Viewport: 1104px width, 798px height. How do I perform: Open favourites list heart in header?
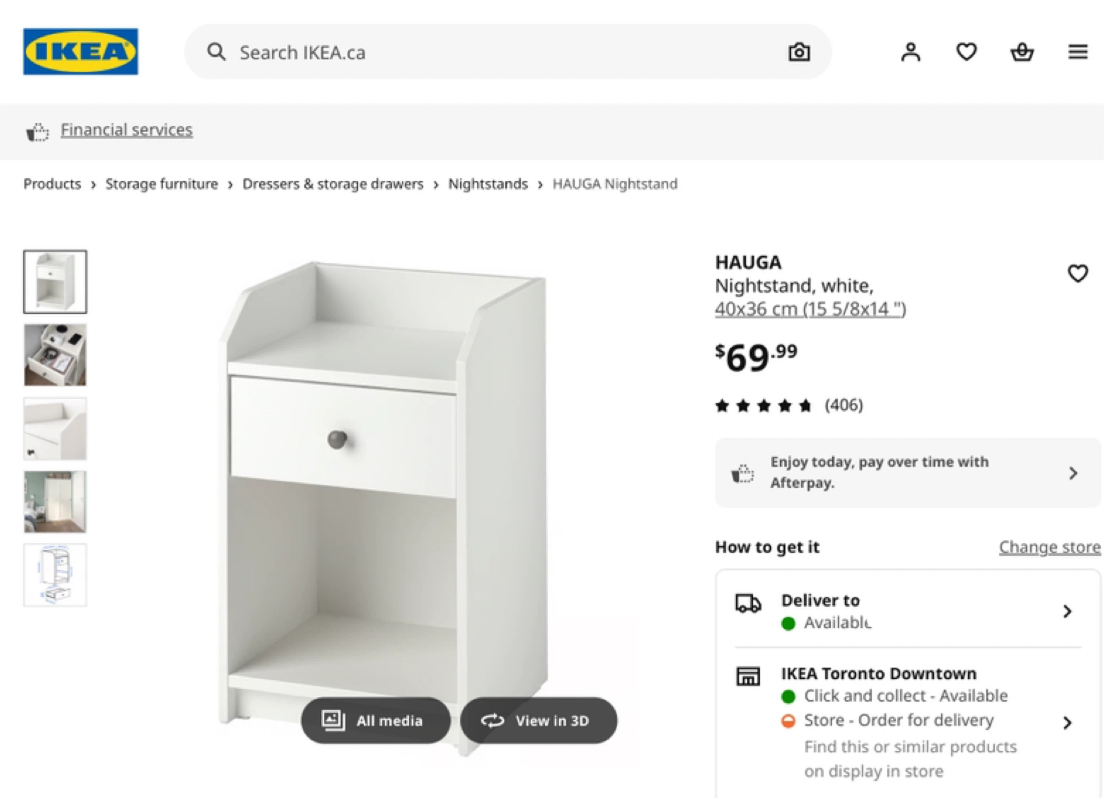pyautogui.click(x=966, y=52)
